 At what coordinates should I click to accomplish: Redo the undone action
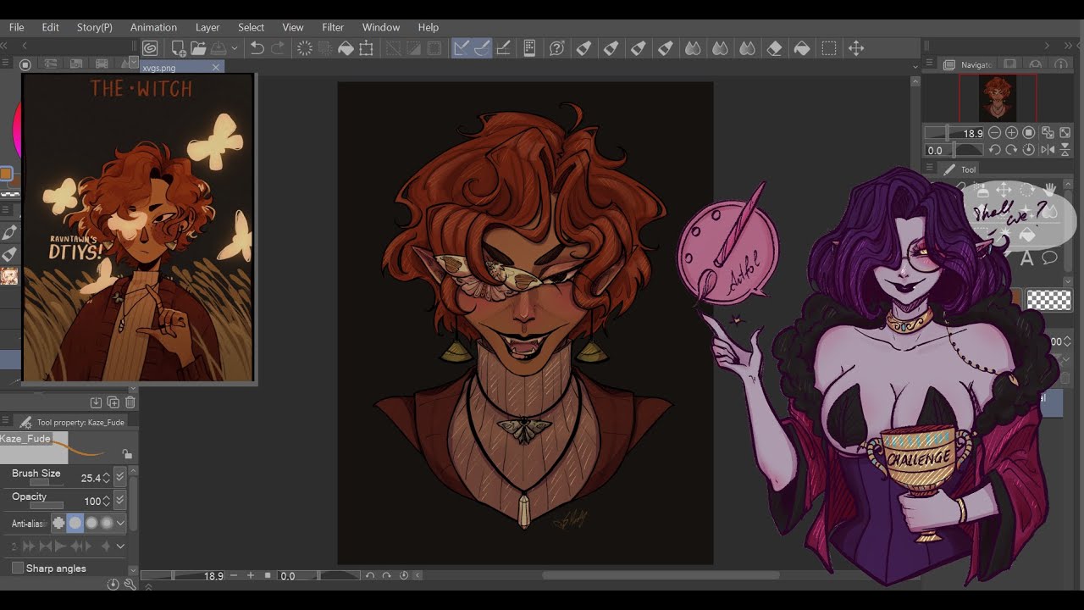point(278,48)
